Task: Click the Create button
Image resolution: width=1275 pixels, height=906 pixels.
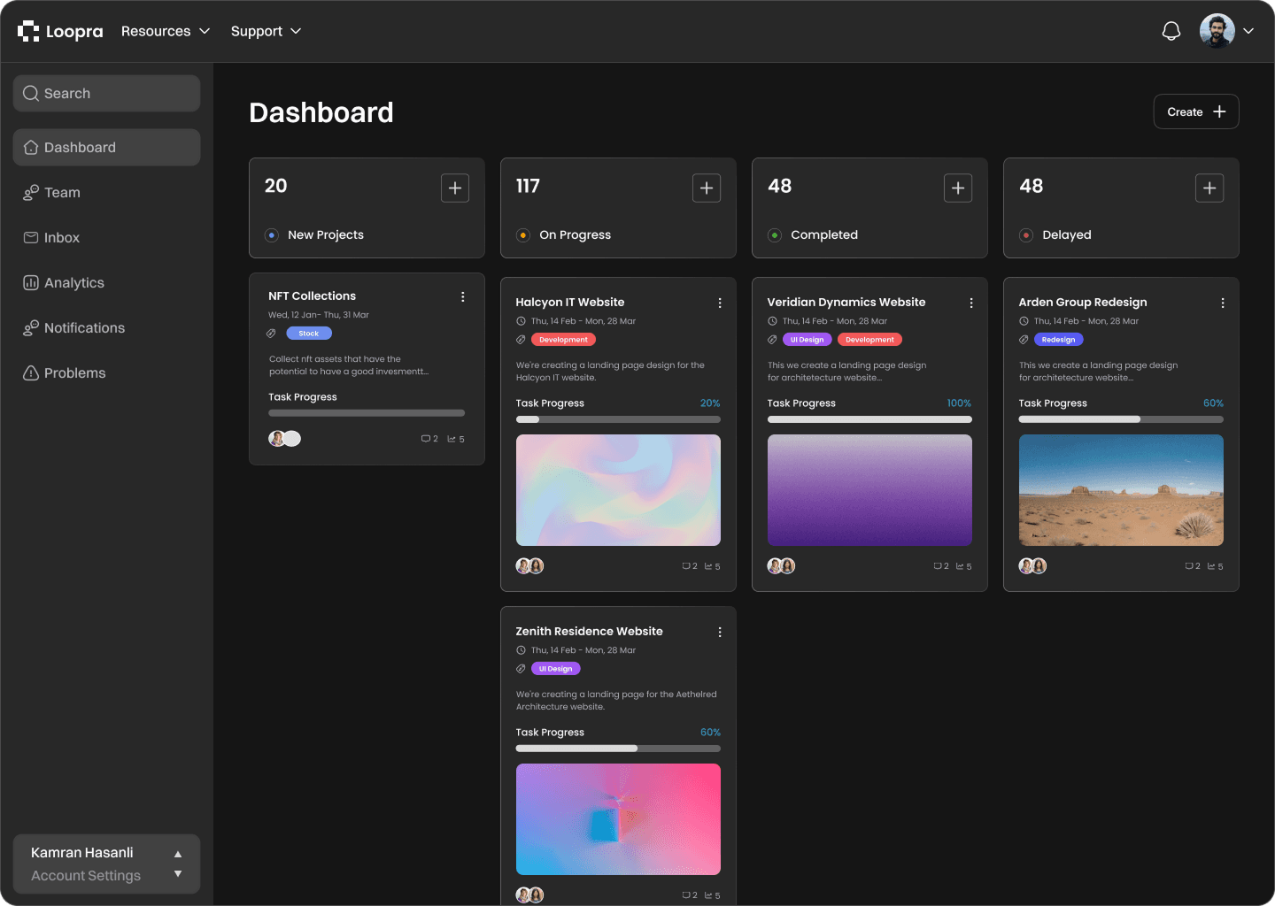Action: coord(1195,111)
